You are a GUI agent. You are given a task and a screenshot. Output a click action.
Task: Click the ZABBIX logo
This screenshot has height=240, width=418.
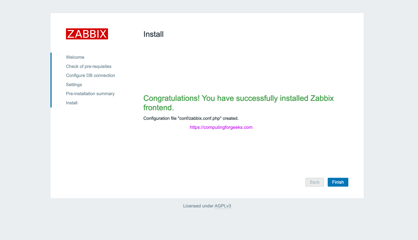pyautogui.click(x=87, y=34)
